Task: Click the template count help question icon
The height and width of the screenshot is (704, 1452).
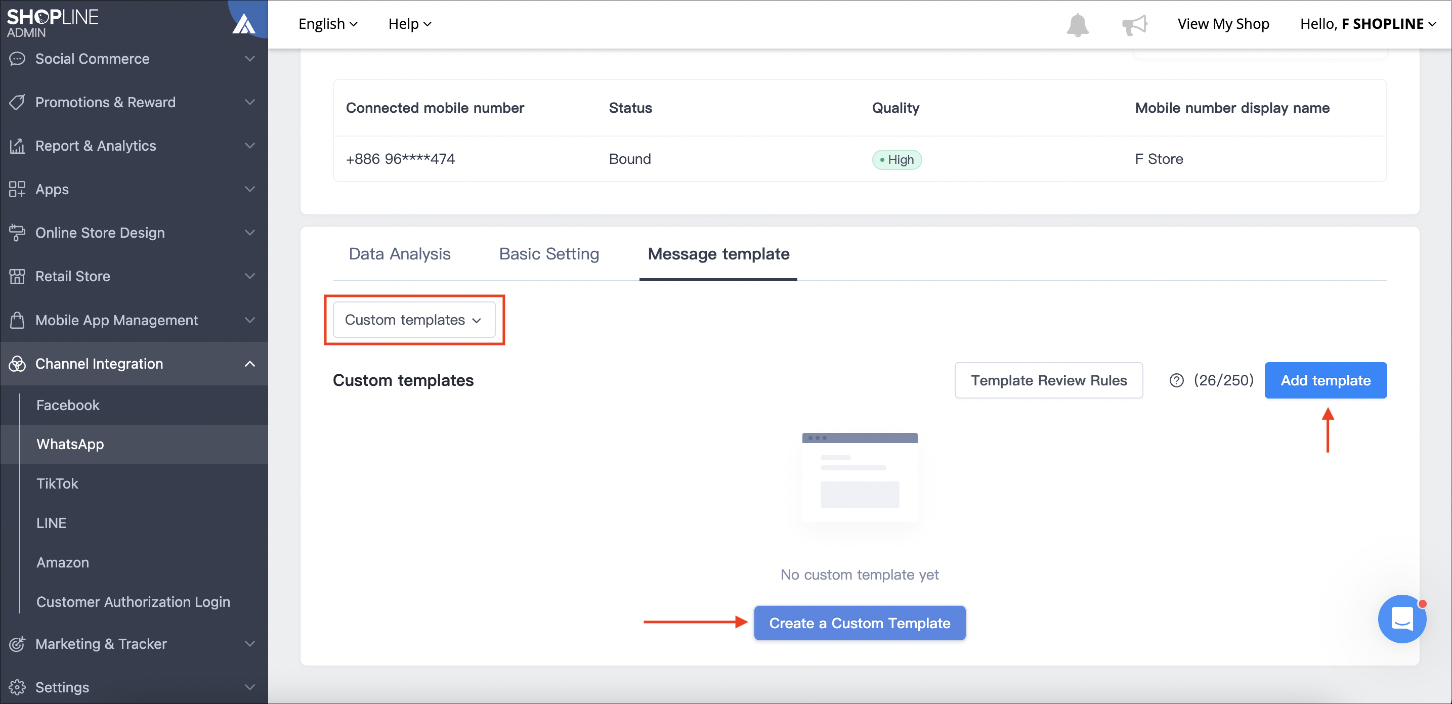Action: 1176,380
